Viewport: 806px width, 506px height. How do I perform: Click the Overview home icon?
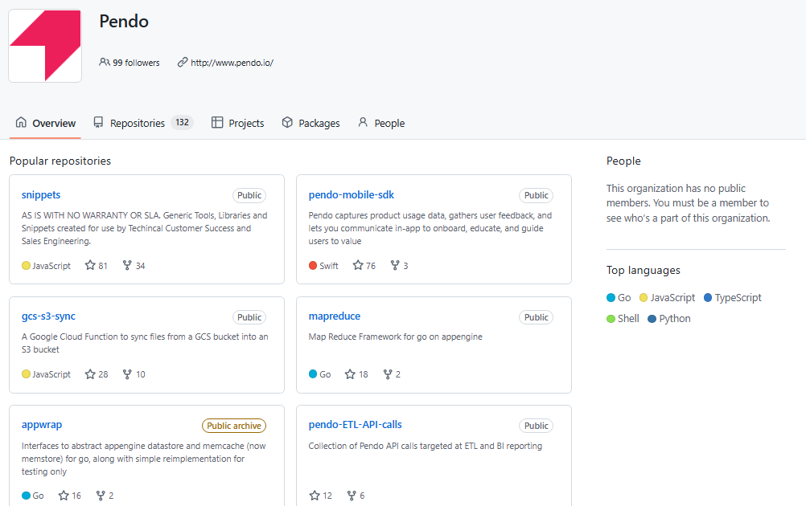(21, 123)
